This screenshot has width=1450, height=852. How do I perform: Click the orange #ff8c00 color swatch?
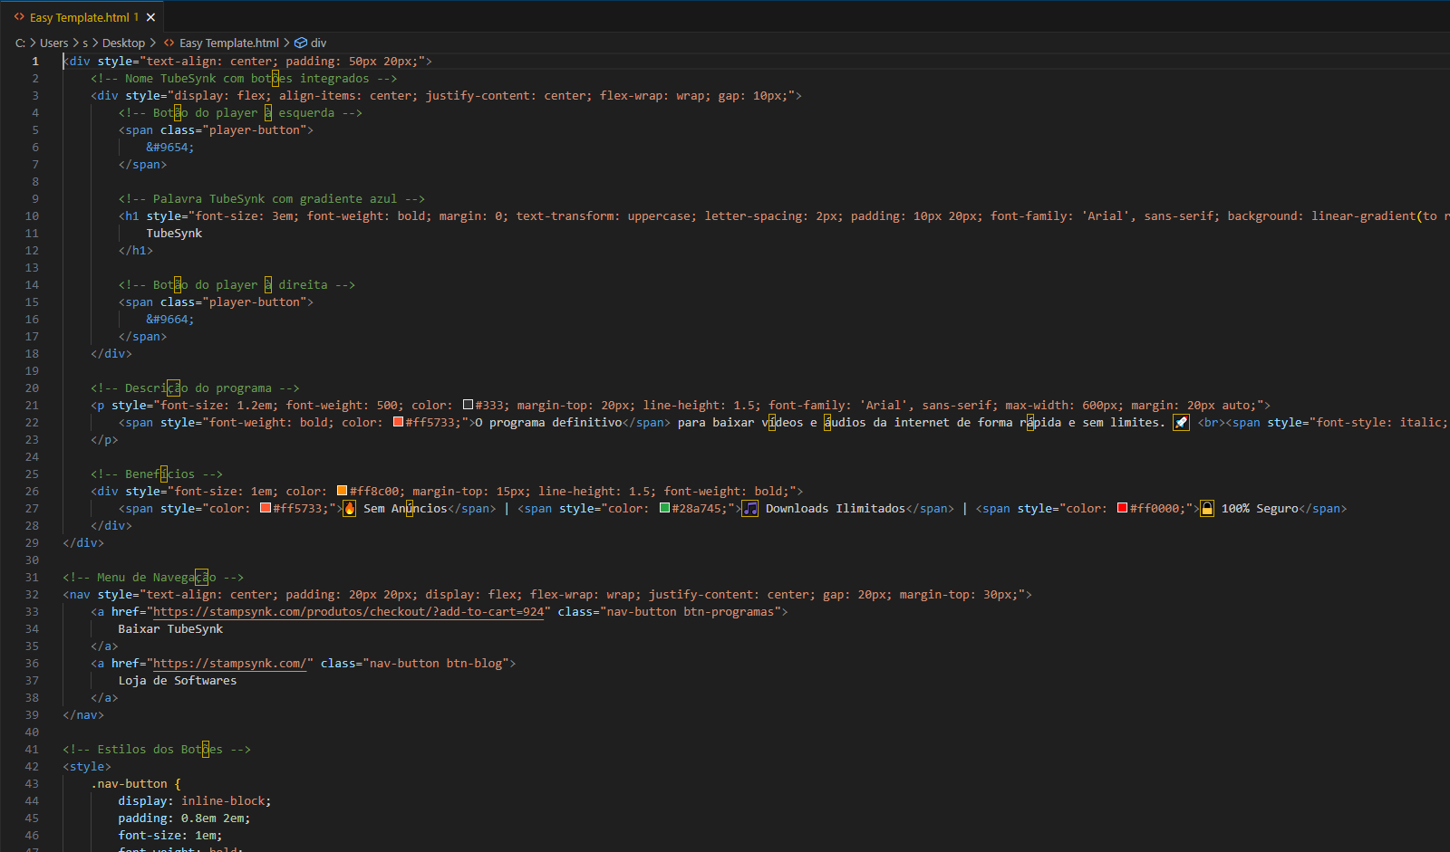tap(342, 491)
